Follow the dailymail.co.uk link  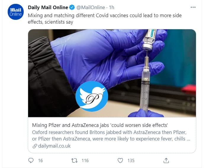54,146
